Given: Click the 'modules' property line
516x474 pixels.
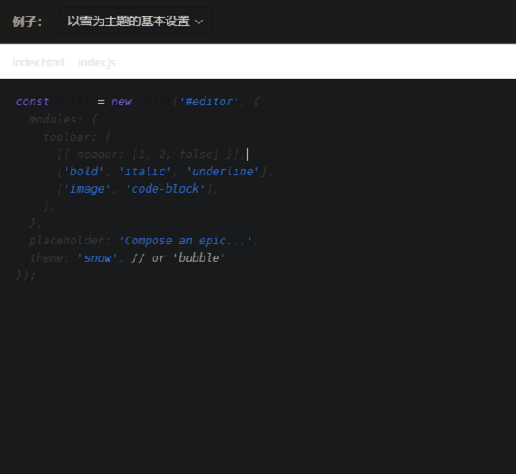Looking at the screenshot, I should (x=63, y=119).
